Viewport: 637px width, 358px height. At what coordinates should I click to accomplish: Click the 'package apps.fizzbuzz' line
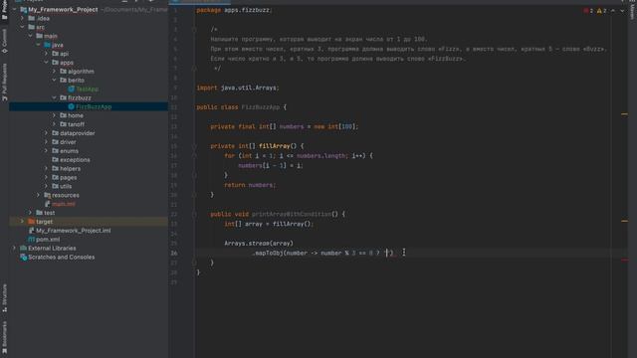[235, 10]
